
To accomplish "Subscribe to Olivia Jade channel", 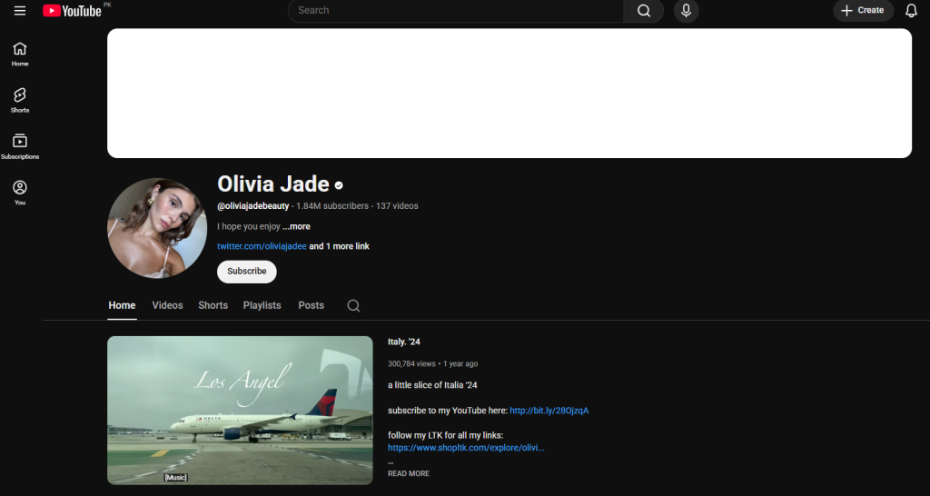I will (246, 272).
